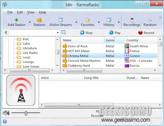Open the Edit menu
The height and width of the screenshot is (126, 164).
coord(20,12)
